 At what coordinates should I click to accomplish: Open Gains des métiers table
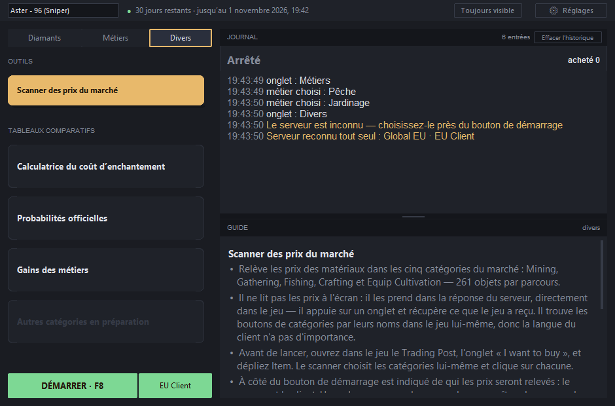(x=106, y=270)
